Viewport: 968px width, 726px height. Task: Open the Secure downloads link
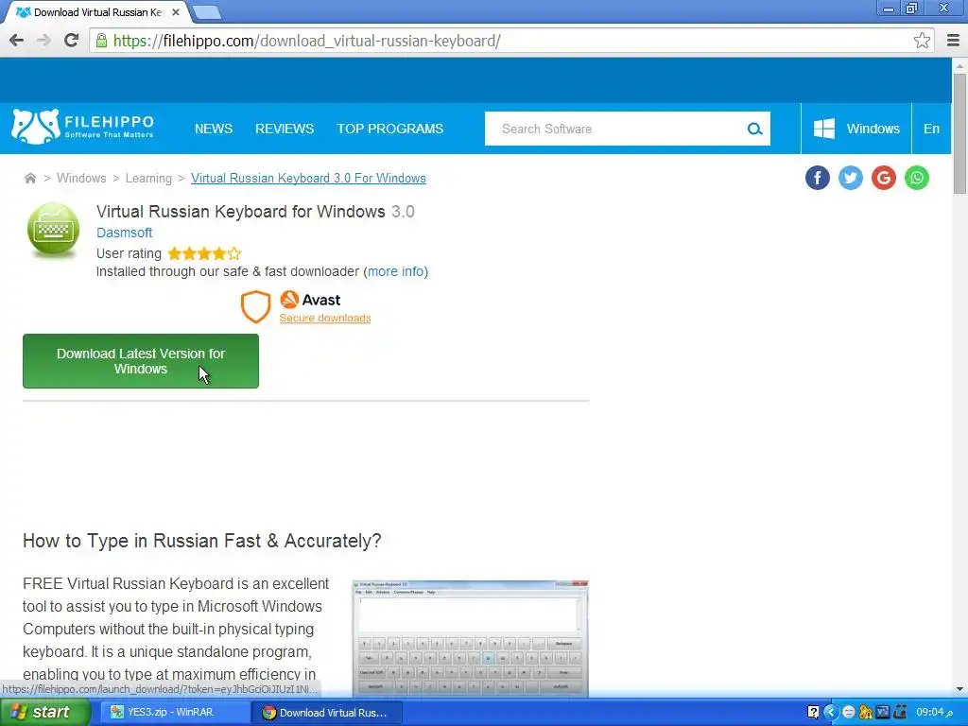(x=325, y=318)
